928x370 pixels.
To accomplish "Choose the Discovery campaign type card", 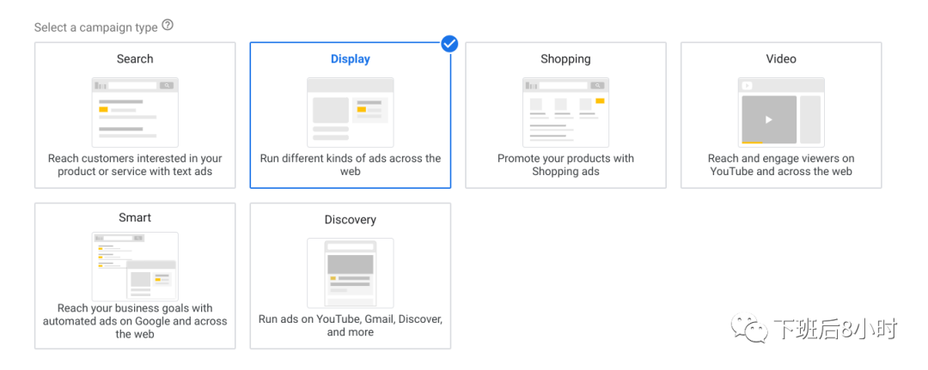I will pyautogui.click(x=351, y=276).
